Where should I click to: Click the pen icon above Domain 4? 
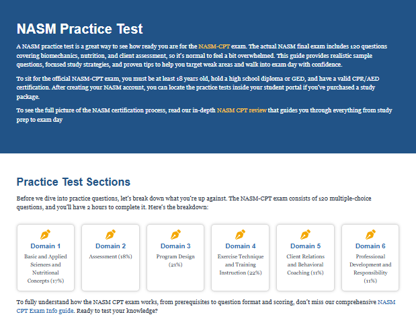241,234
